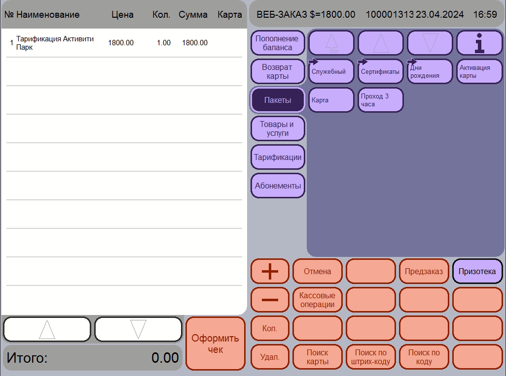Click the Поиск по штрих-коду button

tap(371, 357)
